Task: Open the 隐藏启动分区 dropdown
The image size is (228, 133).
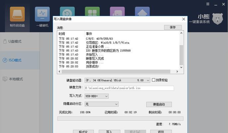Action: 101,104
